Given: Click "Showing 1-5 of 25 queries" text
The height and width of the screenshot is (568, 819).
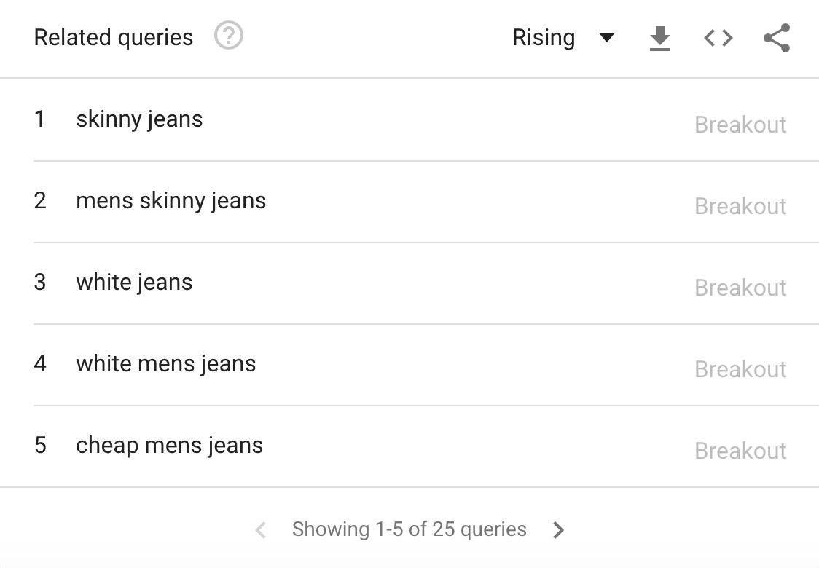Looking at the screenshot, I should 409,529.
